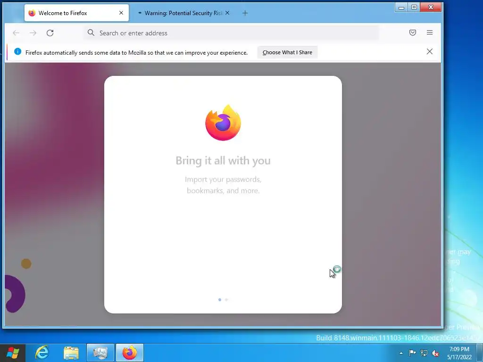The width and height of the screenshot is (483, 362).
Task: Click Choose What I Share button
Action: click(x=287, y=52)
